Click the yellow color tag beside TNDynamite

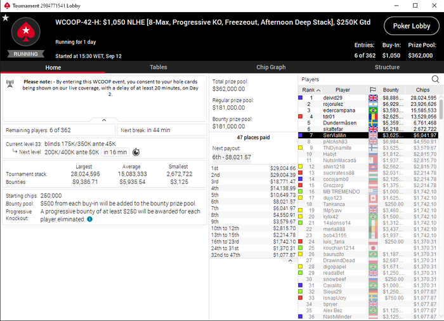pos(301,147)
